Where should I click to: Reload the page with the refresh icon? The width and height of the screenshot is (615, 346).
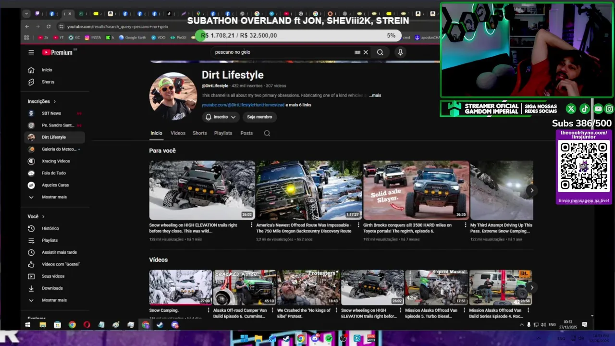click(49, 26)
